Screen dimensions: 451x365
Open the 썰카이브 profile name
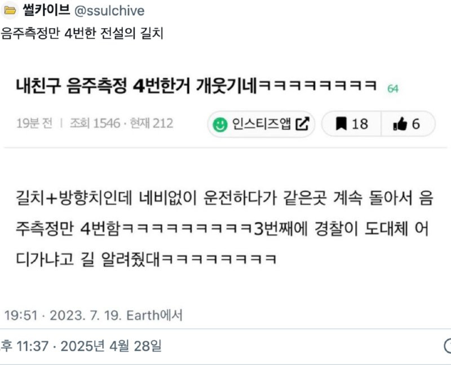point(46,10)
